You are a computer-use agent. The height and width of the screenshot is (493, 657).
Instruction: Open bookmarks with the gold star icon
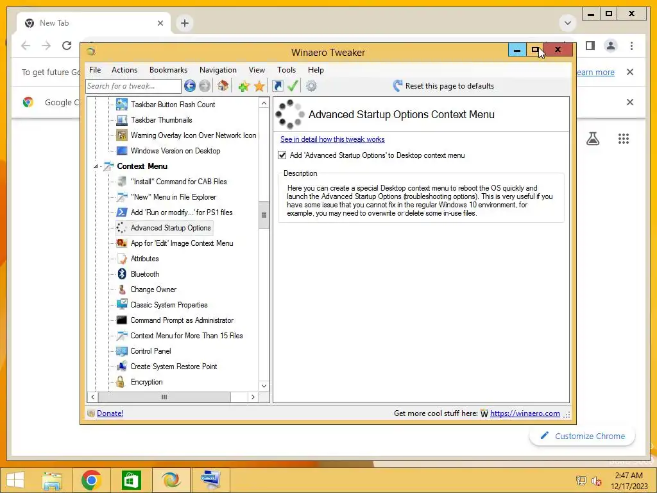[x=259, y=87]
